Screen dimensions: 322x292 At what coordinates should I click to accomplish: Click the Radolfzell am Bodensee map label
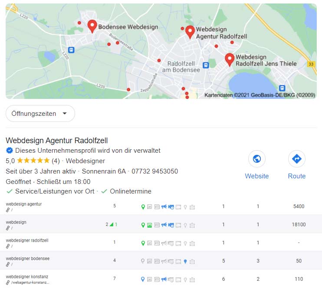[x=181, y=67]
